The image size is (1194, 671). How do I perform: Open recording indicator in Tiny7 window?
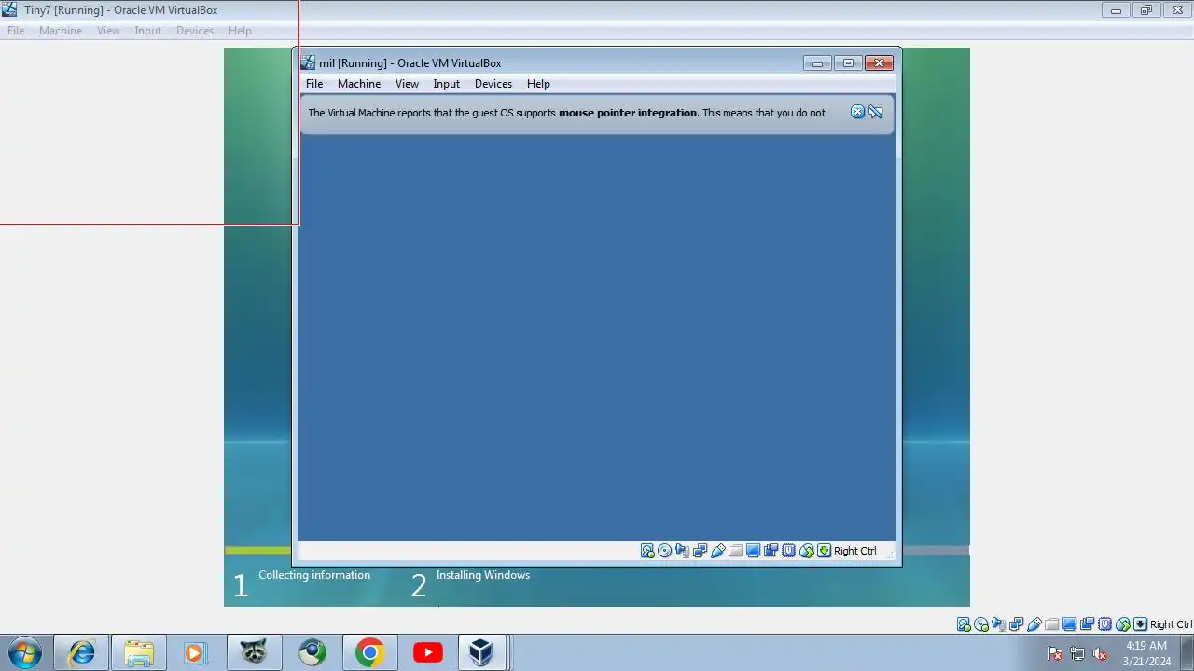pyautogui.click(x=1088, y=624)
